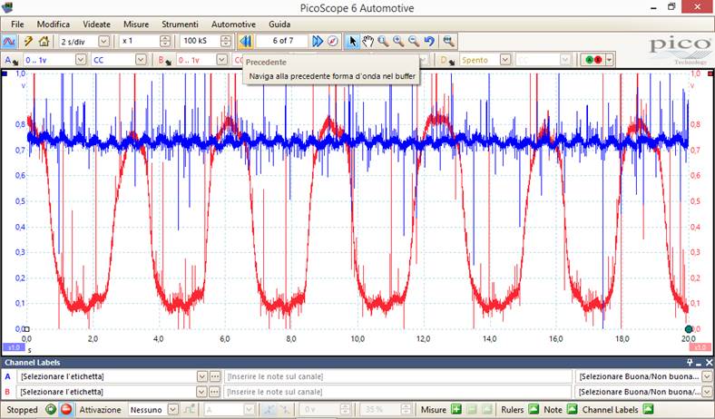This screenshot has width=715, height=419.
Task: Expand Attivazione Nessuno trigger dropdown
Action: 172,409
